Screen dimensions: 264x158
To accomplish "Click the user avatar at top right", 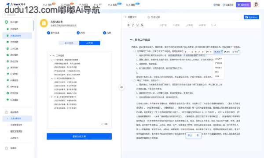I will pos(256,4).
